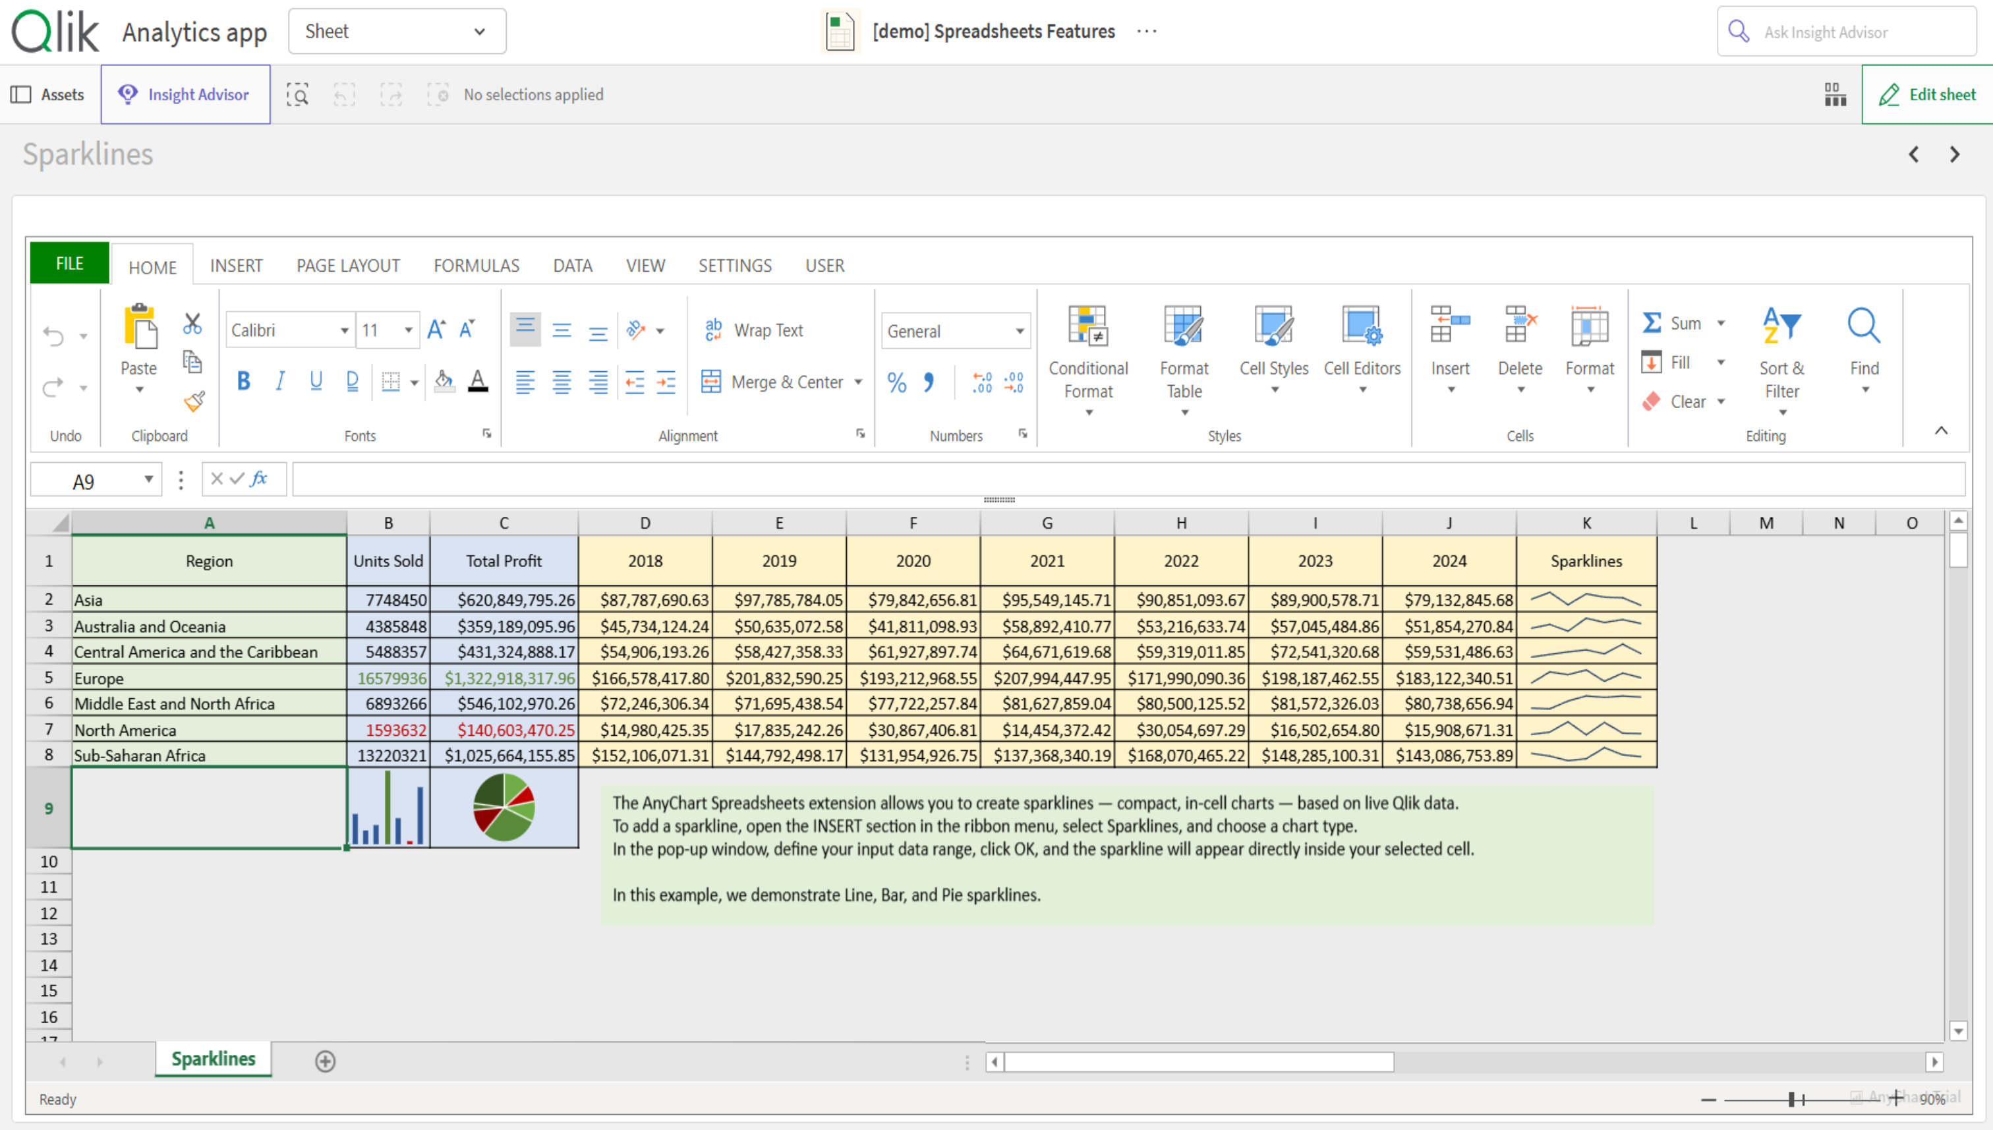Switch to the INSERT tab

236,266
